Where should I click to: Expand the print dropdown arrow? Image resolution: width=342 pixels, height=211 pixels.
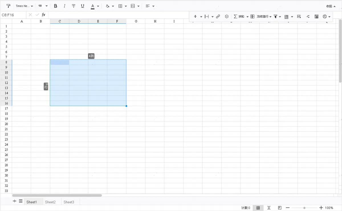[x=329, y=17]
